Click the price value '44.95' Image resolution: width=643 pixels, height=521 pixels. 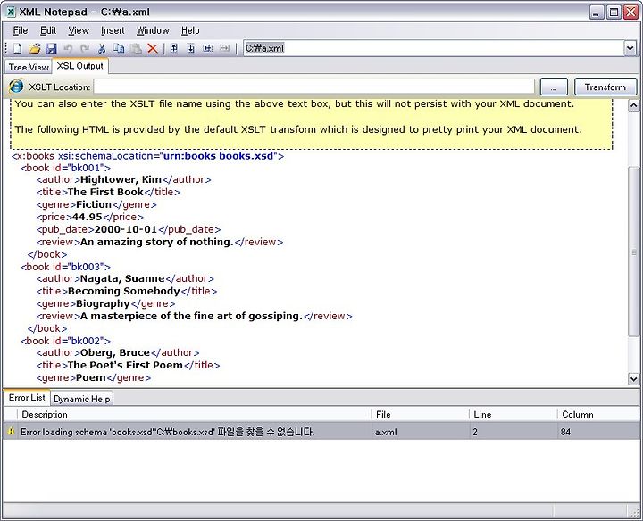87,217
